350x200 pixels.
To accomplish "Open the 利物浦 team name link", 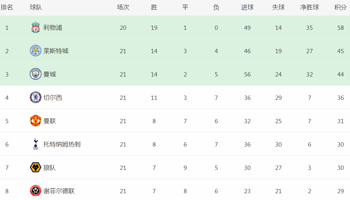I will click(53, 28).
